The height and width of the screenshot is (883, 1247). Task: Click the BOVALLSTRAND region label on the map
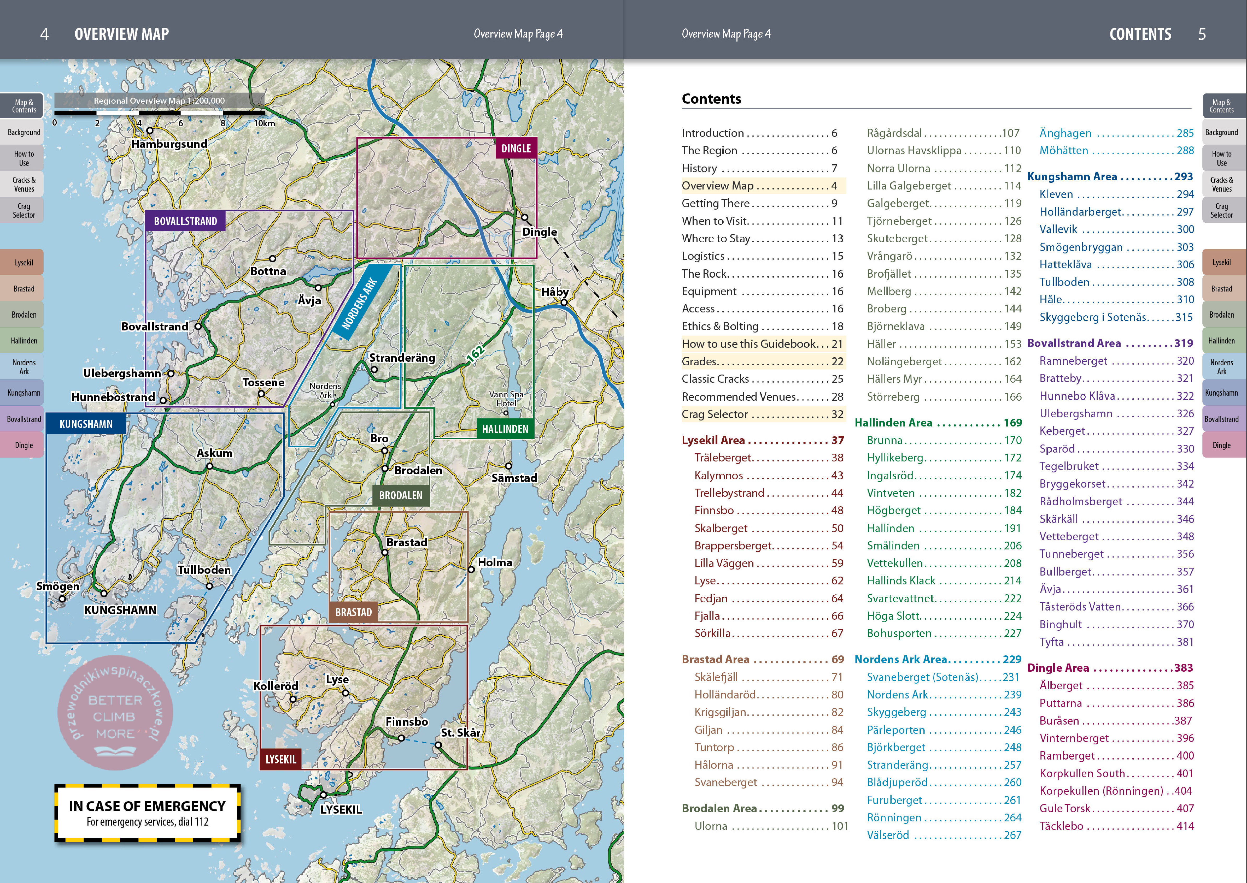point(185,221)
